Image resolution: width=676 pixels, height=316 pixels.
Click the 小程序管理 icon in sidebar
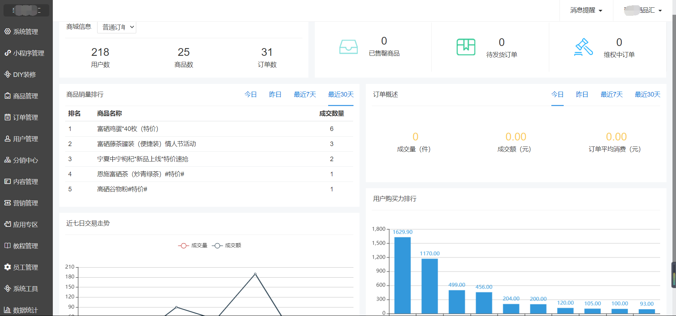(x=7, y=53)
